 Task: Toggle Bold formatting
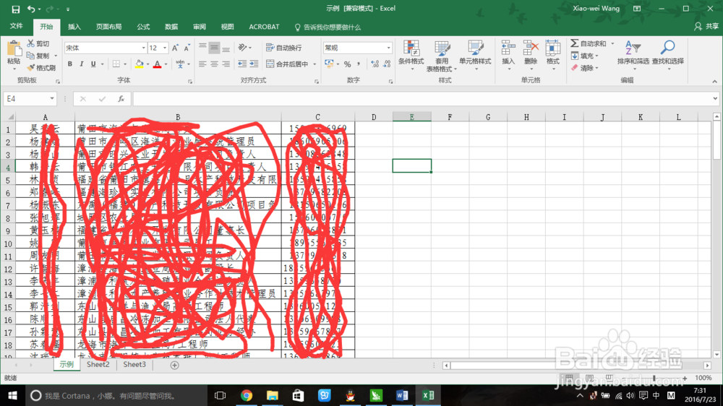[69, 64]
